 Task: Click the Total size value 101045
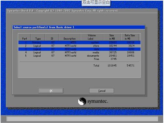click(112, 66)
